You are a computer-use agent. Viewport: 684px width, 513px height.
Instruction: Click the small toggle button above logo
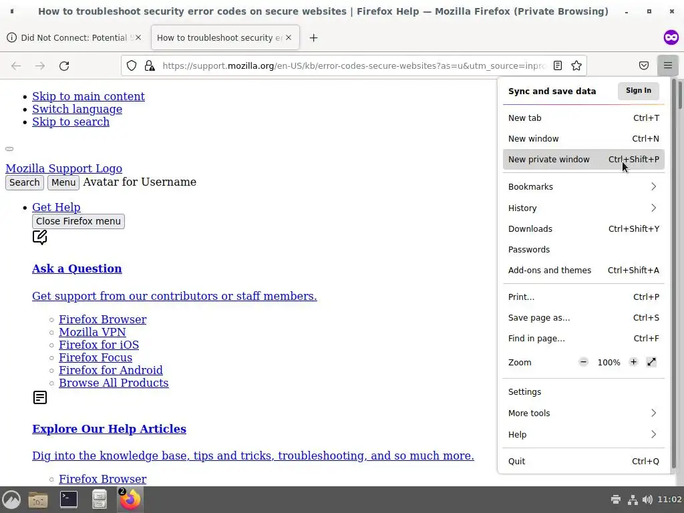9,149
